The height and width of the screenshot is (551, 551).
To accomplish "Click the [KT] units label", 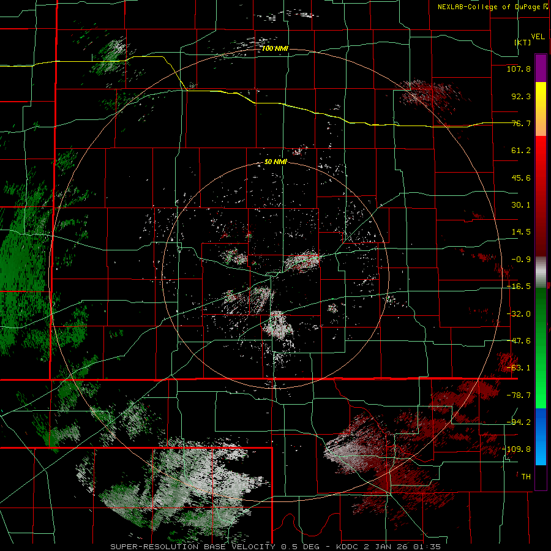I will [523, 42].
